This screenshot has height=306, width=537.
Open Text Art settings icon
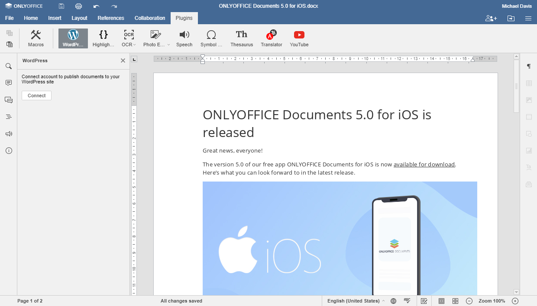(529, 167)
